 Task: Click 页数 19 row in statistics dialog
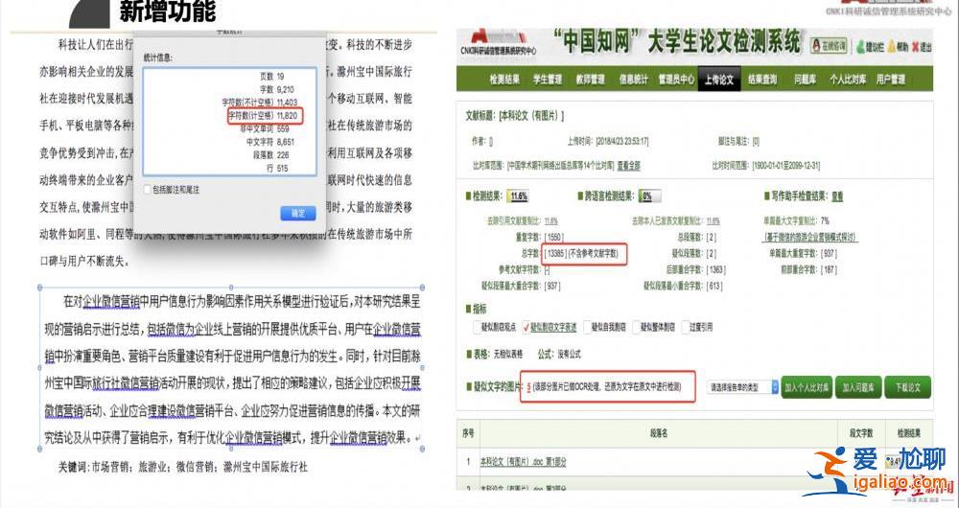pos(272,77)
